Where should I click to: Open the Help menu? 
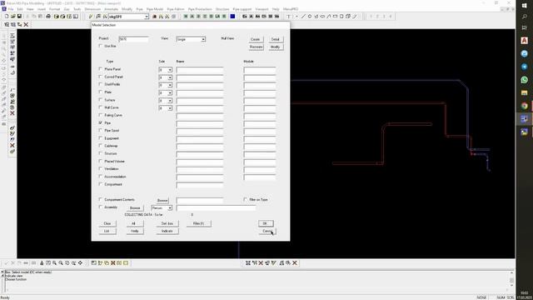pos(276,9)
